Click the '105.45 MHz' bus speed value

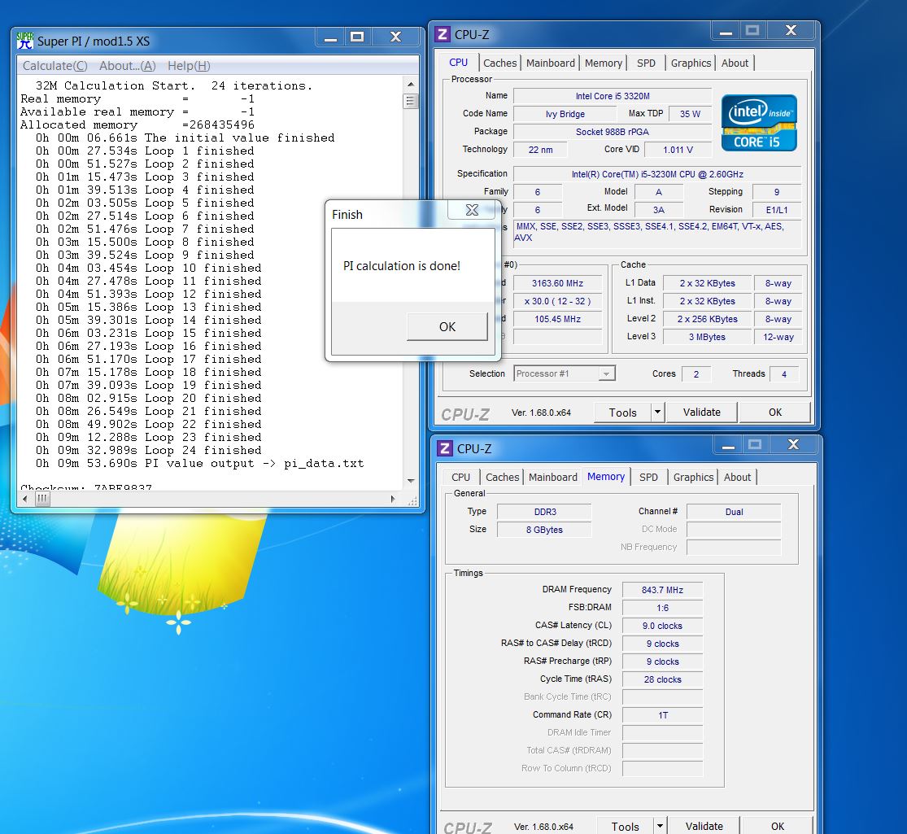point(557,319)
